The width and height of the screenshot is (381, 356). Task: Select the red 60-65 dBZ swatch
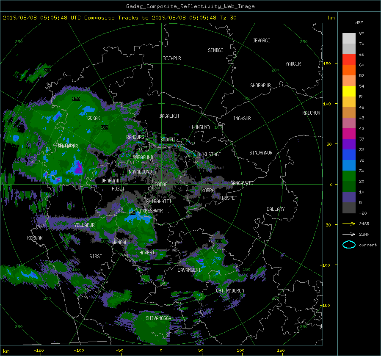coord(349,59)
